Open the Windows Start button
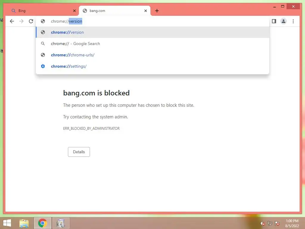 7,223
